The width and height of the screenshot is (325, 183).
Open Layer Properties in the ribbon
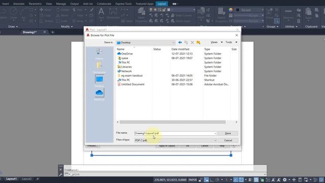141,15
